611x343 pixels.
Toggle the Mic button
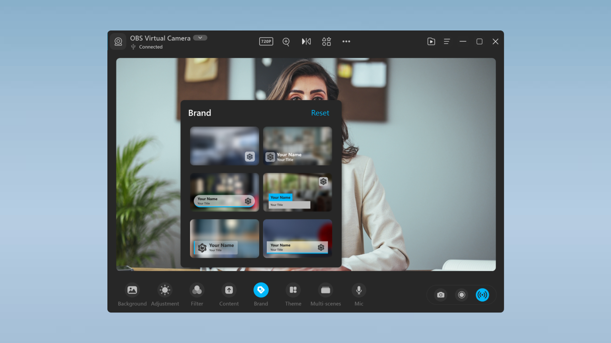(358, 295)
